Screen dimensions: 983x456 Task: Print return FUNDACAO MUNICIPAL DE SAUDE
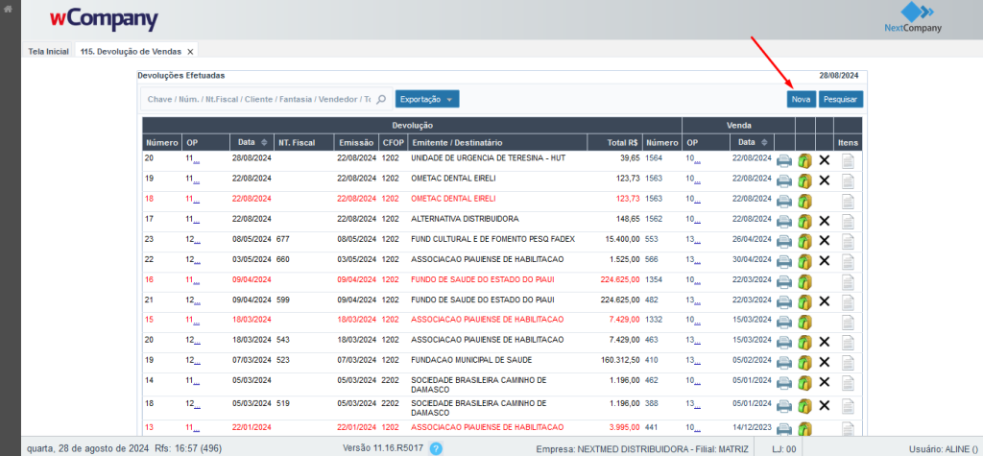click(784, 362)
